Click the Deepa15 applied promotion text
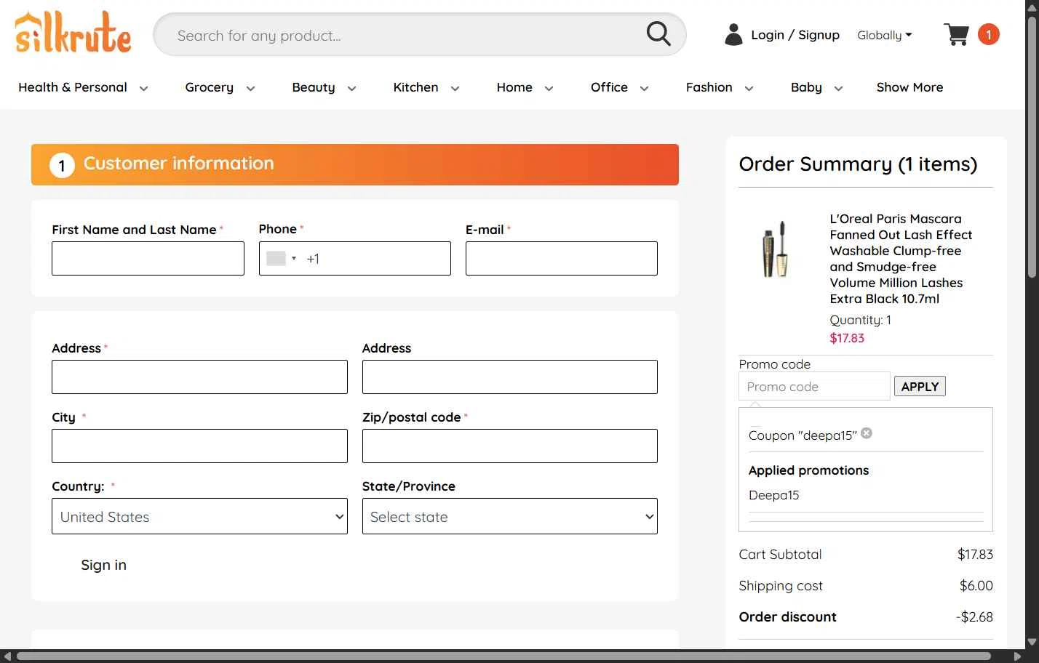Viewport: 1039px width, 663px height. pos(773,495)
